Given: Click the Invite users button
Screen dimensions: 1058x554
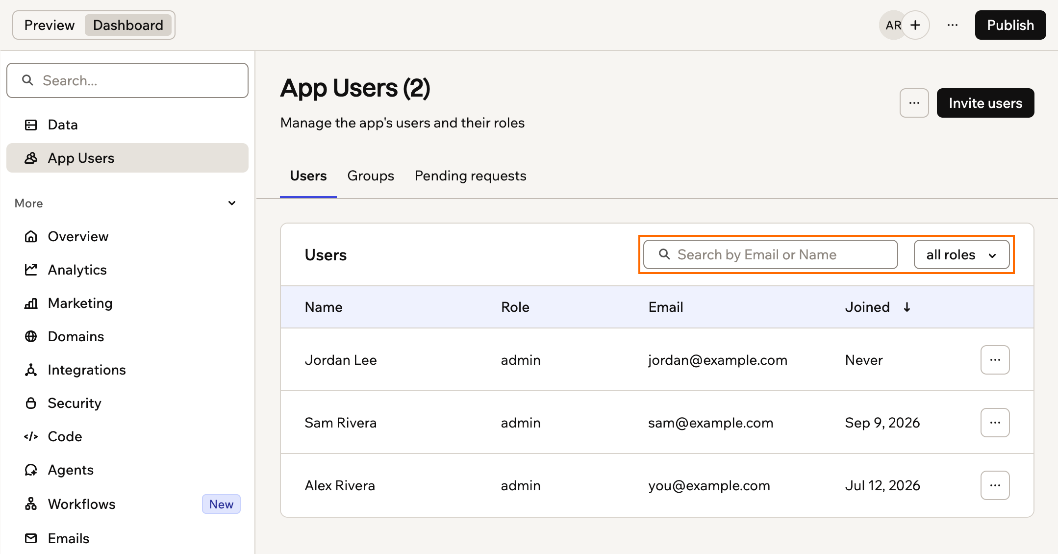Looking at the screenshot, I should pyautogui.click(x=985, y=103).
